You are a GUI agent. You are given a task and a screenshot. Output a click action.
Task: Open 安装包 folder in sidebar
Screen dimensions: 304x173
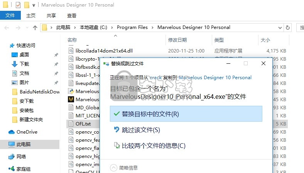click(27, 110)
